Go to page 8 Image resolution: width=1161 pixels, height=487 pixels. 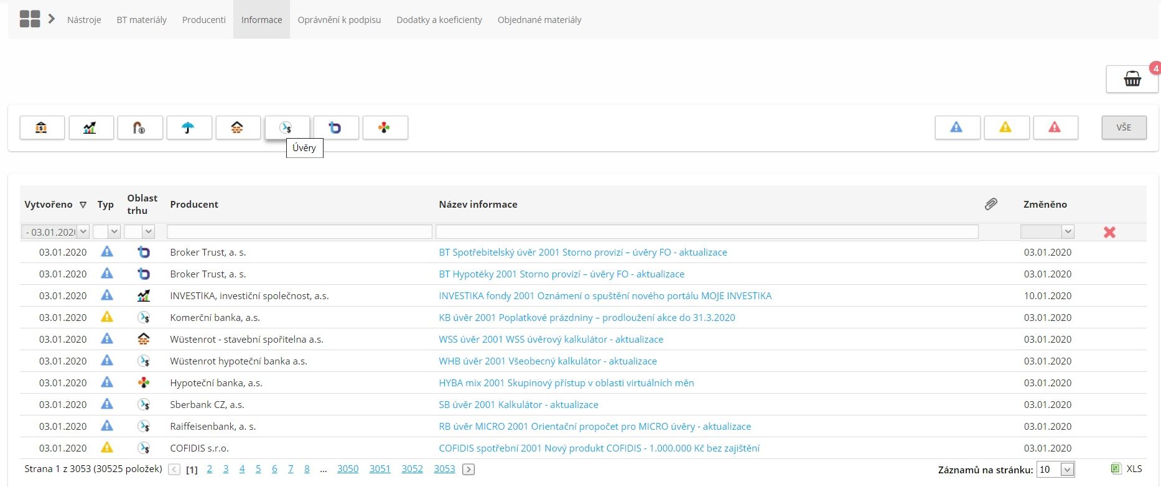coord(307,469)
